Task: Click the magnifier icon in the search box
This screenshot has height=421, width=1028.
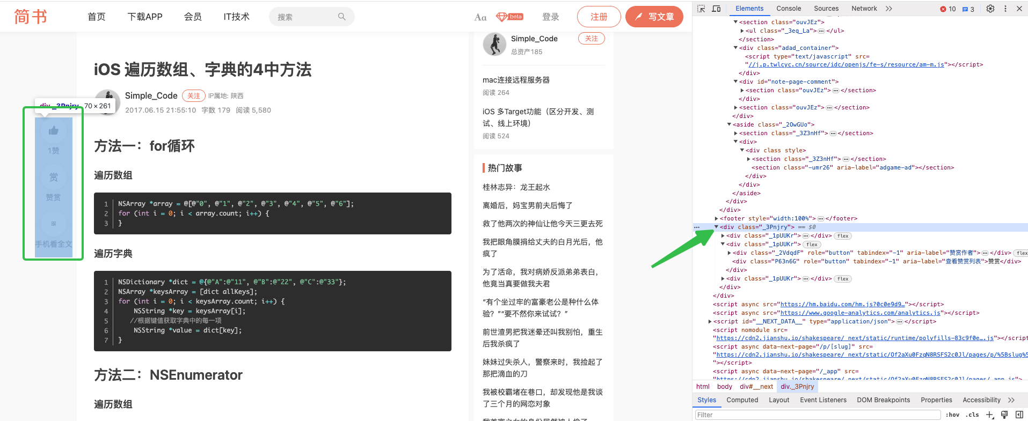Action: [x=342, y=17]
